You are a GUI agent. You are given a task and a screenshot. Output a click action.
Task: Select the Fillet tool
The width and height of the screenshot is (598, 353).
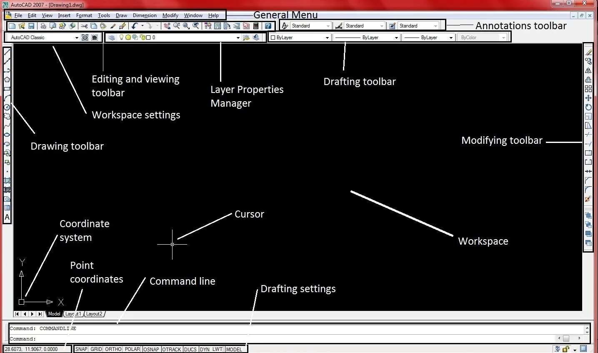588,190
